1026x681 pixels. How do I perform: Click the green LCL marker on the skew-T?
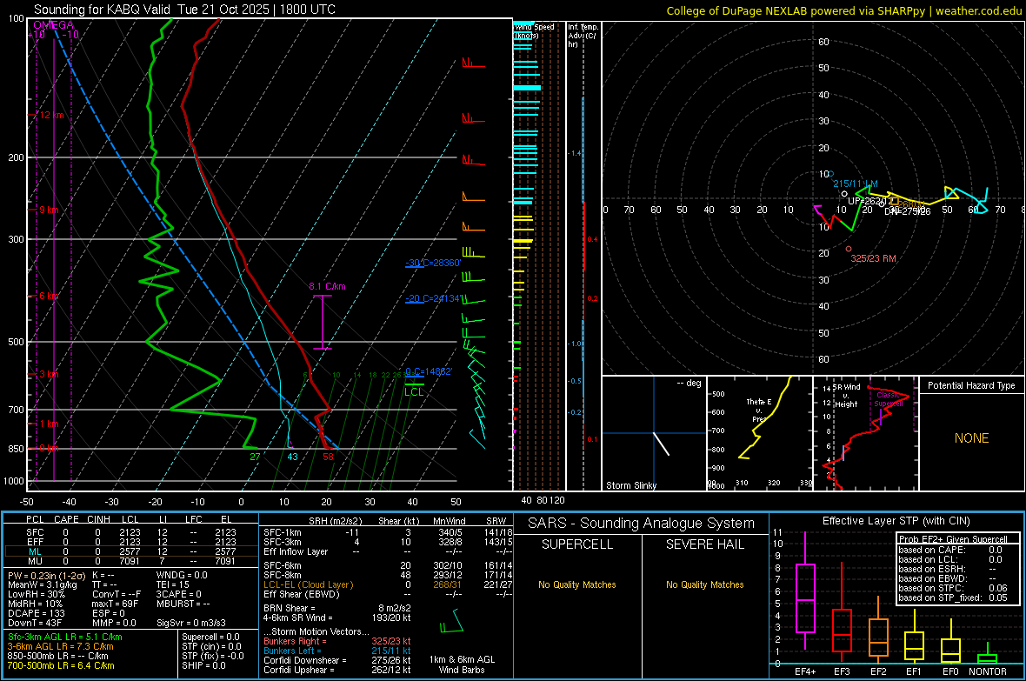(414, 391)
